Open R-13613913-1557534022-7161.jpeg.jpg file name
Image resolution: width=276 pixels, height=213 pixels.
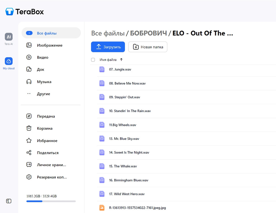pyautogui.click(x=137, y=208)
